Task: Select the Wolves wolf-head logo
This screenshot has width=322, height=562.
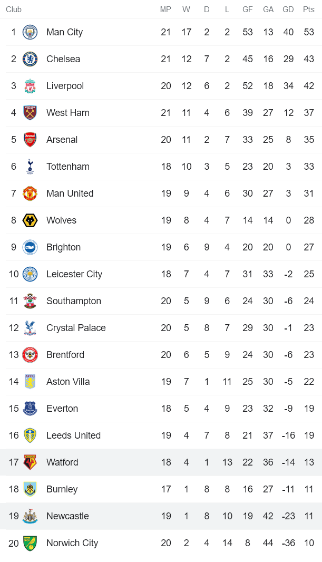Action: [x=30, y=220]
